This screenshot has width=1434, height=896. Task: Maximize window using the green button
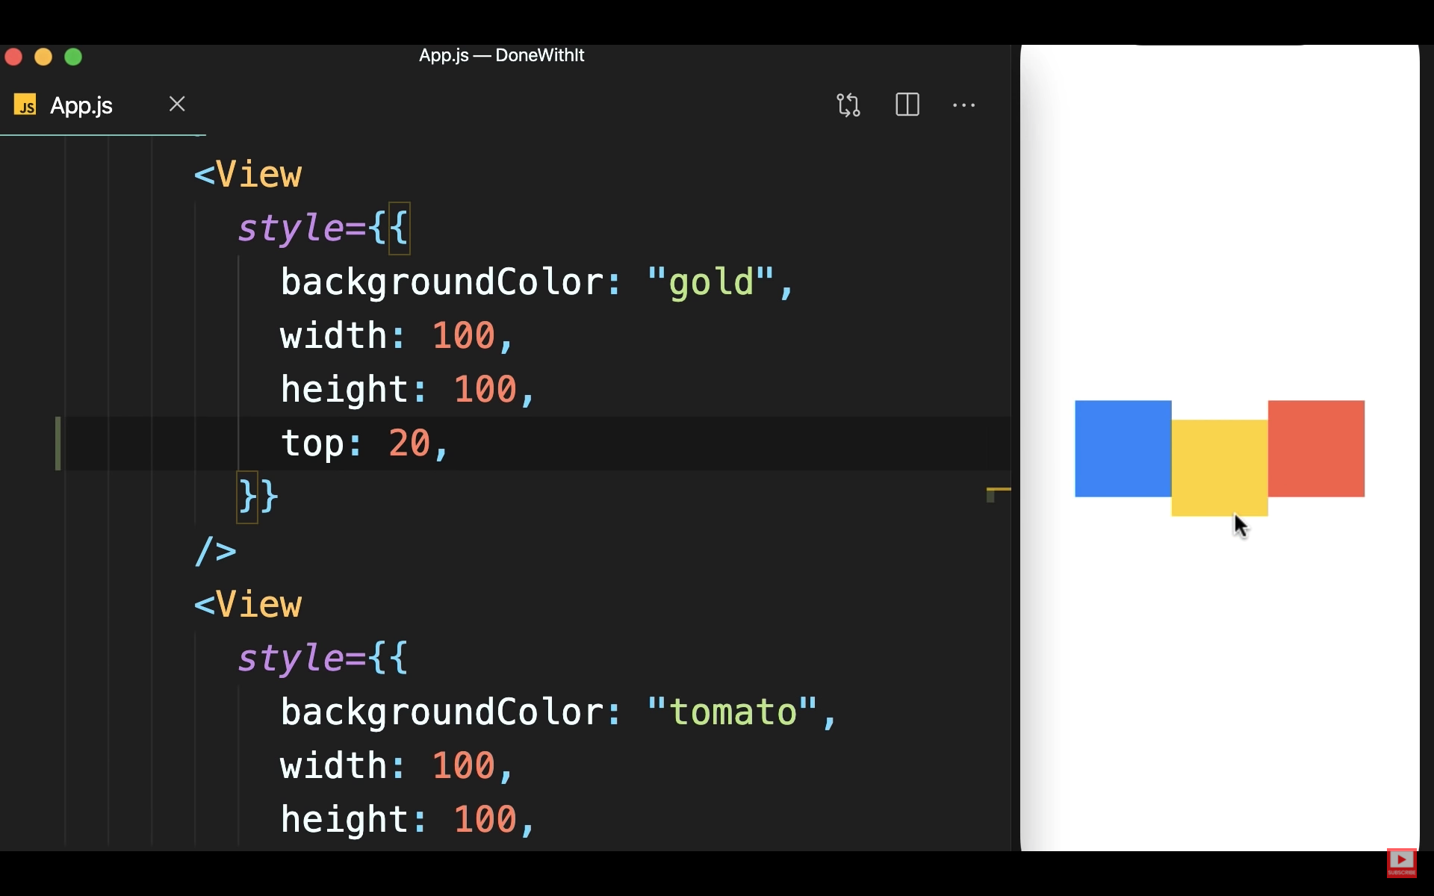point(73,57)
